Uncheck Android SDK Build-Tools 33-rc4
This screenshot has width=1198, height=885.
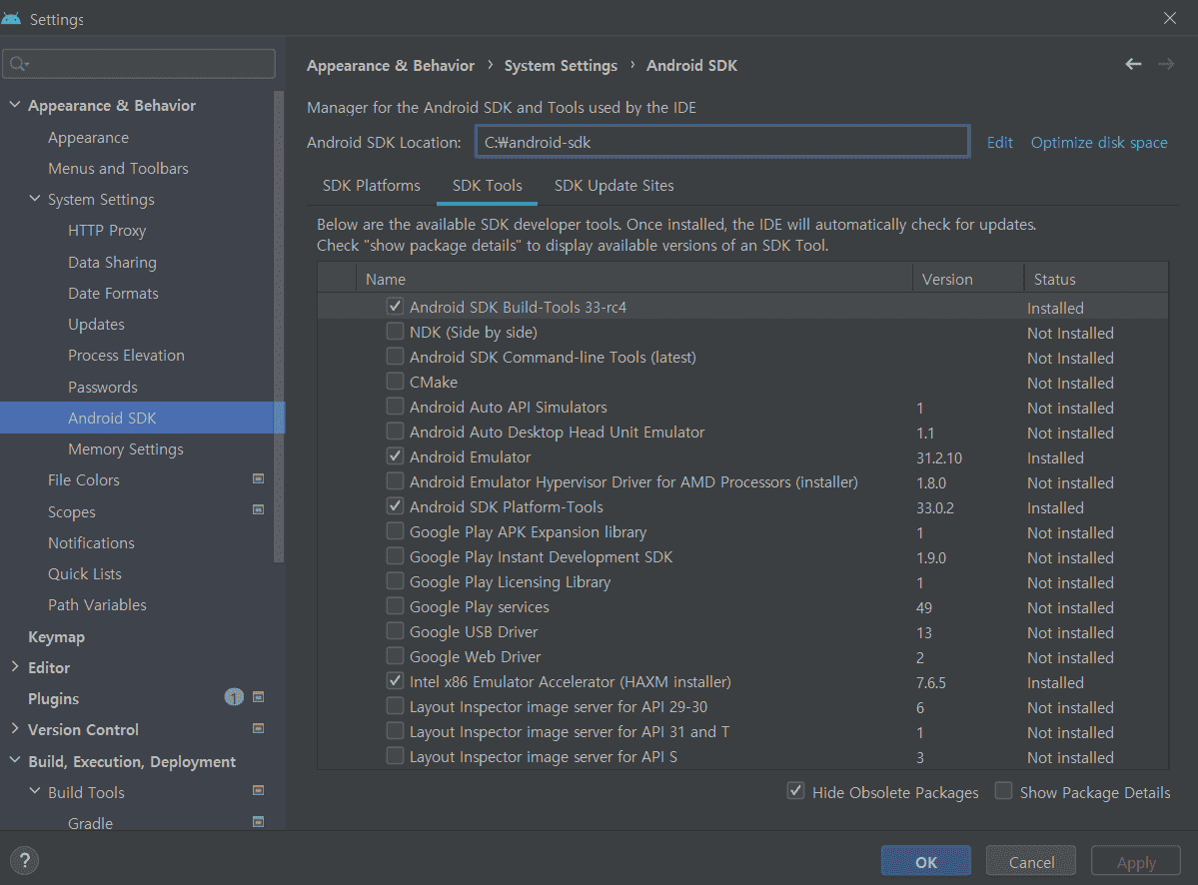[395, 307]
